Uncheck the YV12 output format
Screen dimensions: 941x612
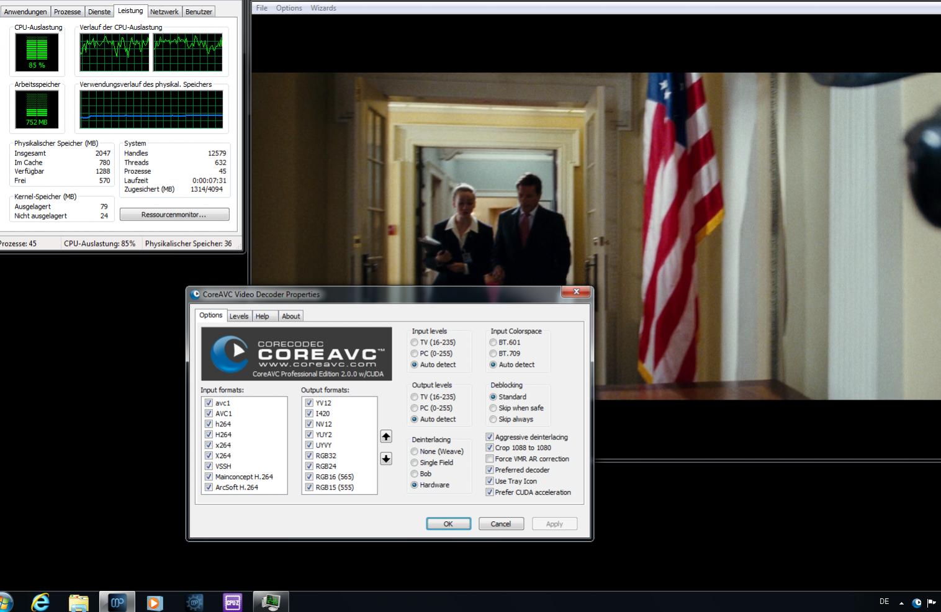(x=309, y=403)
